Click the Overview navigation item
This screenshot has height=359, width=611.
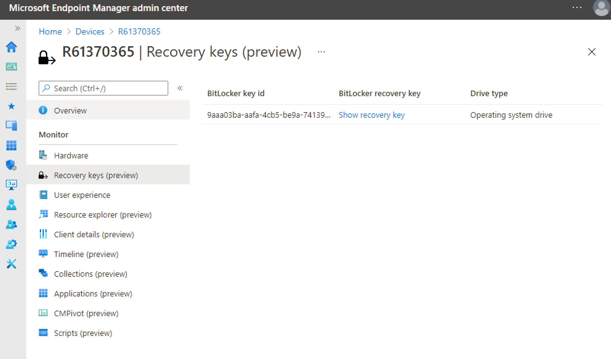[69, 110]
